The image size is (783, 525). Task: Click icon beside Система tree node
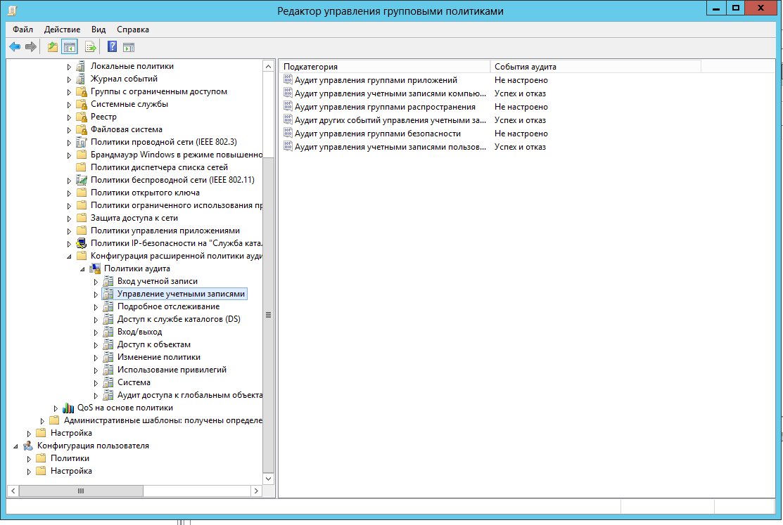[x=108, y=383]
